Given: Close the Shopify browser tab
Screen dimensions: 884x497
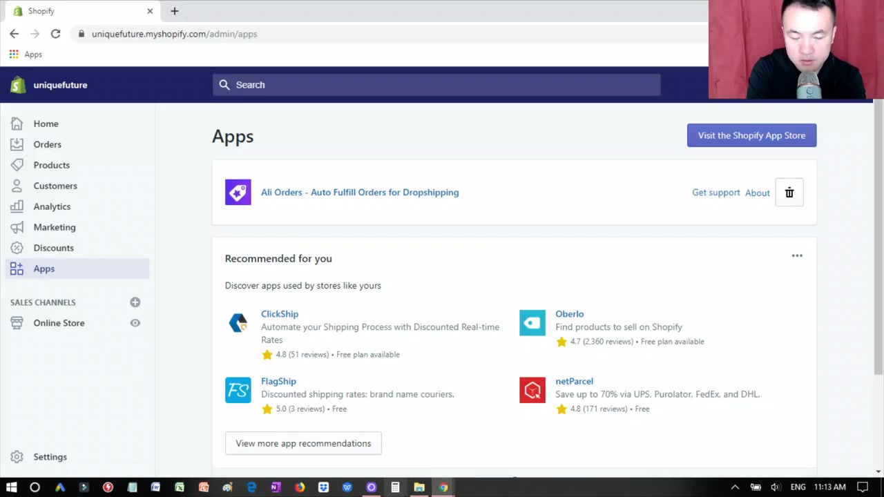Looking at the screenshot, I should 150,11.
